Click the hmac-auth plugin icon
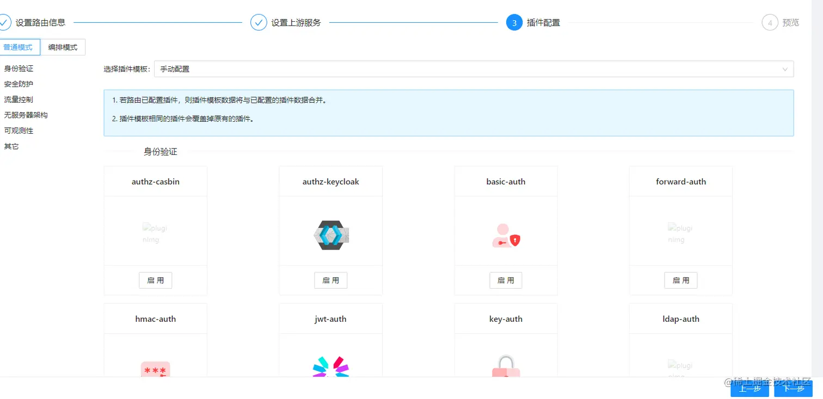The image size is (823, 399). [156, 369]
